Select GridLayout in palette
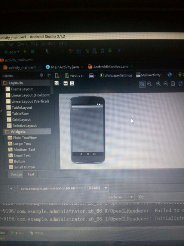The height and width of the screenshot is (246, 184). [19, 120]
